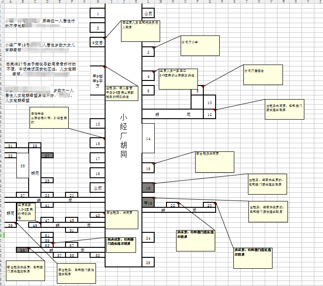This screenshot has height=286, width=323.
Task: Select house cell numbered 24
Action: pos(148,238)
